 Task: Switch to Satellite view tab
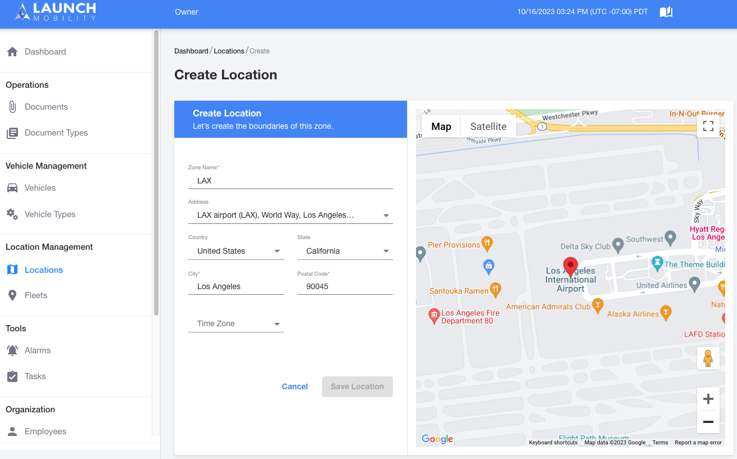tap(489, 127)
